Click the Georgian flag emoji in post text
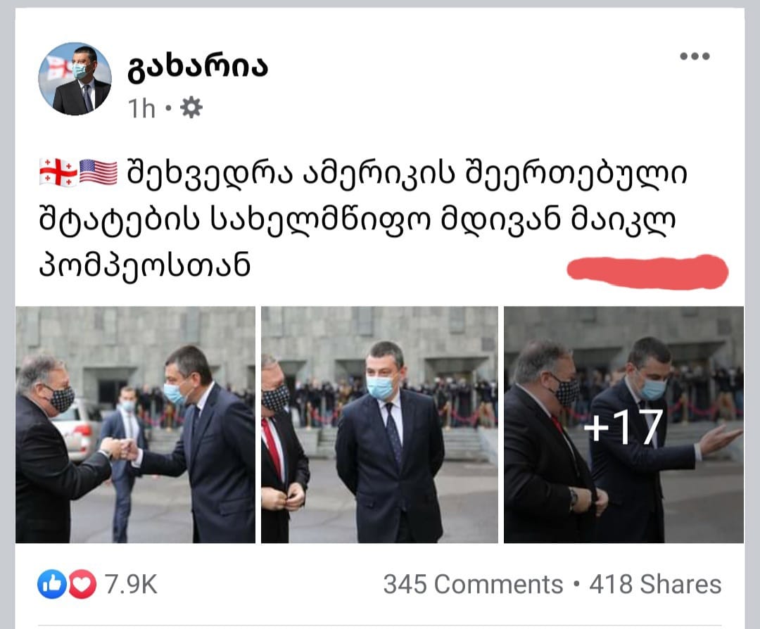760x629 pixels. click(x=58, y=172)
